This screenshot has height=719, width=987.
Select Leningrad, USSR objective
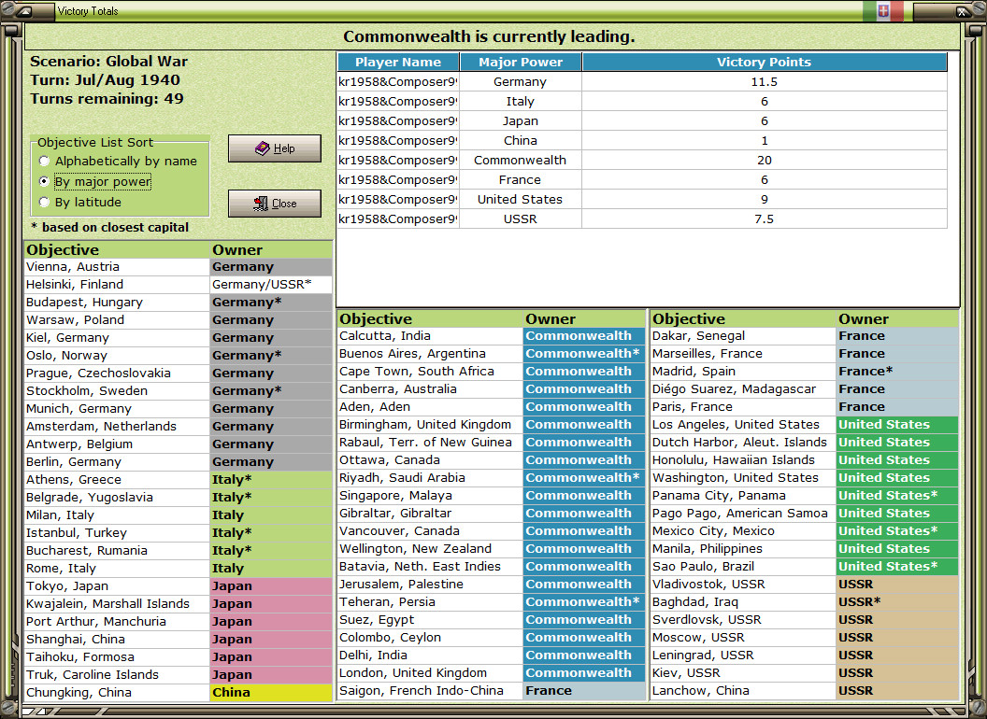[x=743, y=655]
